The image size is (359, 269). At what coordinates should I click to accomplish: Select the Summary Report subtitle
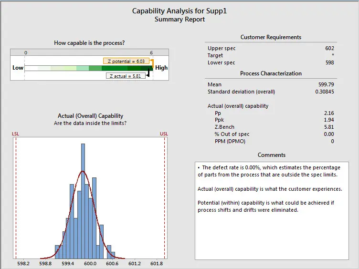point(179,20)
